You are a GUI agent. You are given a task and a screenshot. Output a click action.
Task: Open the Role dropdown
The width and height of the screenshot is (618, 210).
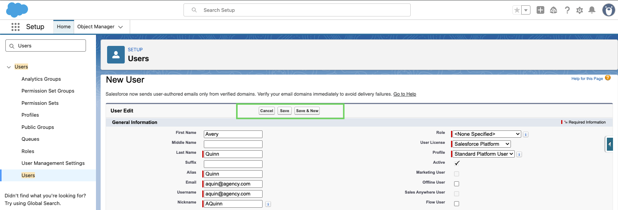pos(487,134)
